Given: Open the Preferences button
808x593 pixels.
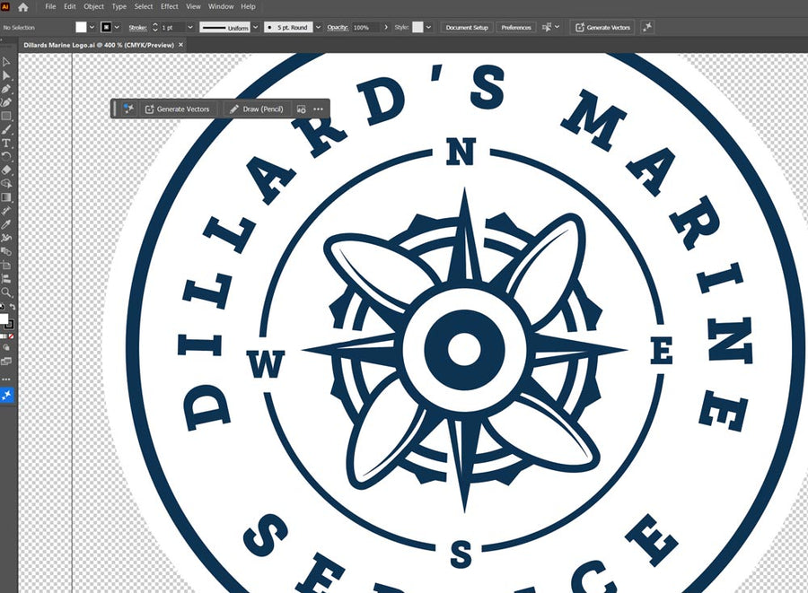Looking at the screenshot, I should 516,27.
